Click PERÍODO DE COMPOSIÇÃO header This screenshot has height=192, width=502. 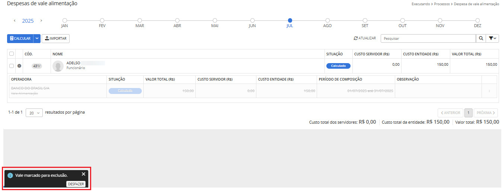click(x=340, y=79)
